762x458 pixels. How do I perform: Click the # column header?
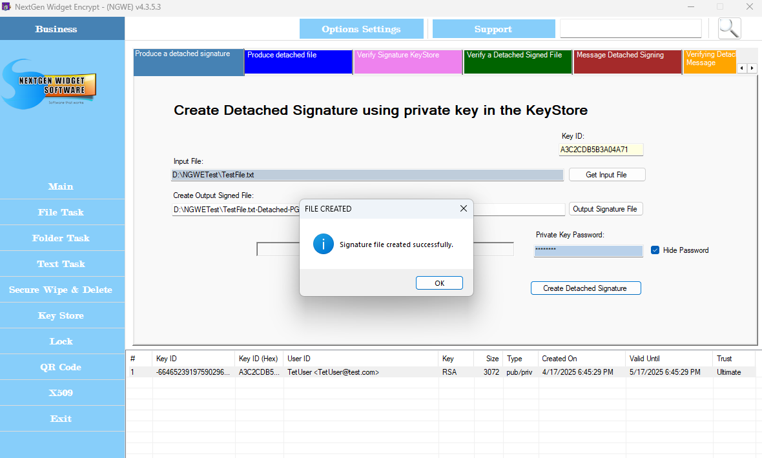pyautogui.click(x=139, y=359)
